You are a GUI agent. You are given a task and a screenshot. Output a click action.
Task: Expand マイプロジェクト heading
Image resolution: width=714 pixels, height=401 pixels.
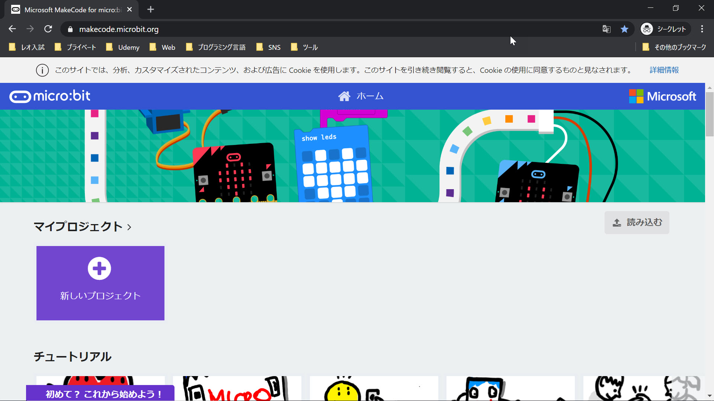tap(82, 227)
